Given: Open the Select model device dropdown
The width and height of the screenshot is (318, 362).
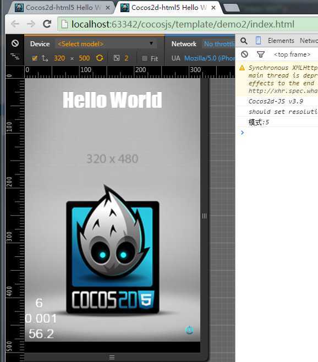Looking at the screenshot, I should coord(106,43).
